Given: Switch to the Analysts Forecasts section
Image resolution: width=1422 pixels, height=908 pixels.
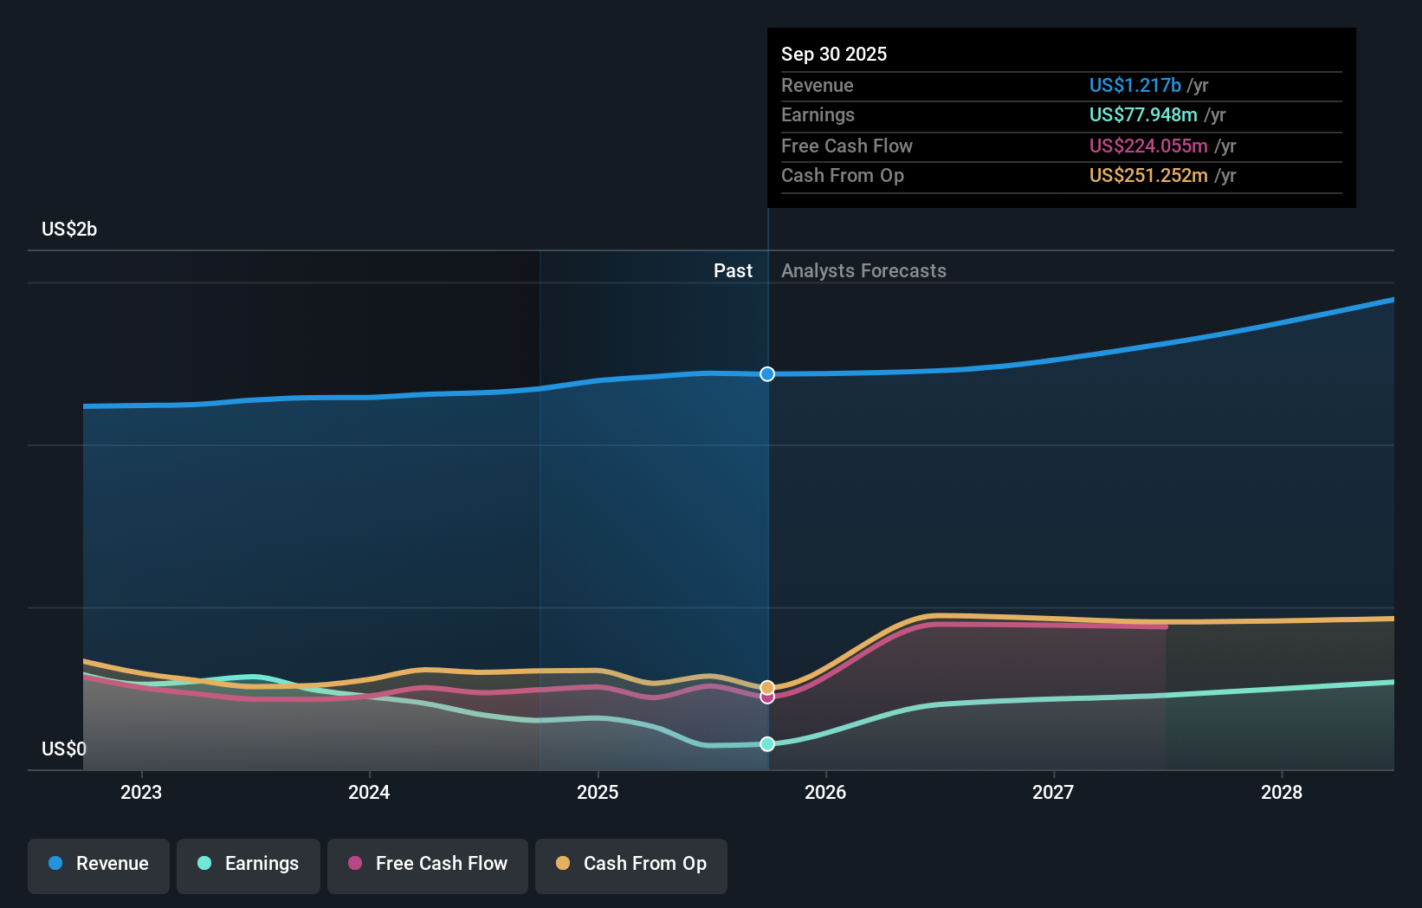Looking at the screenshot, I should coord(863,270).
